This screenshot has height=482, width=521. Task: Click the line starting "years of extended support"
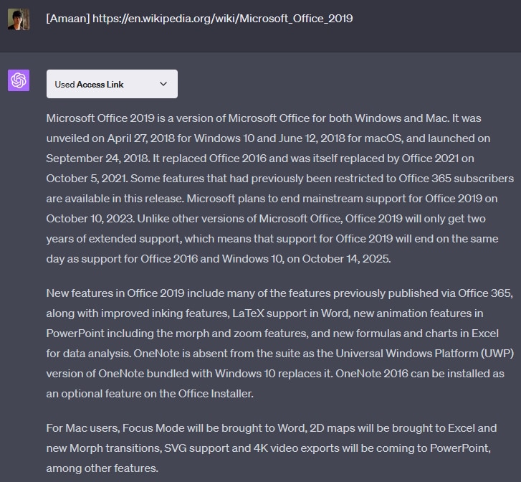272,239
